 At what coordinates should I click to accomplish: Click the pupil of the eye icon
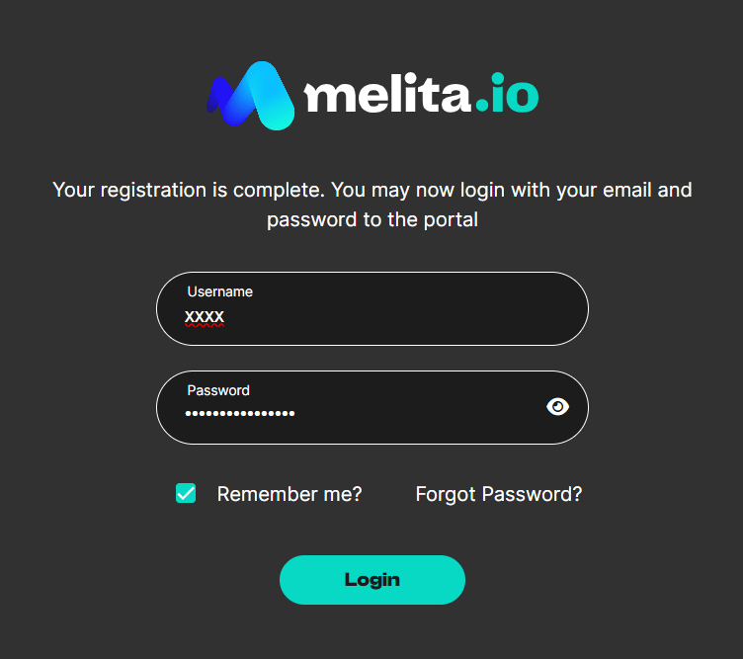tap(559, 406)
